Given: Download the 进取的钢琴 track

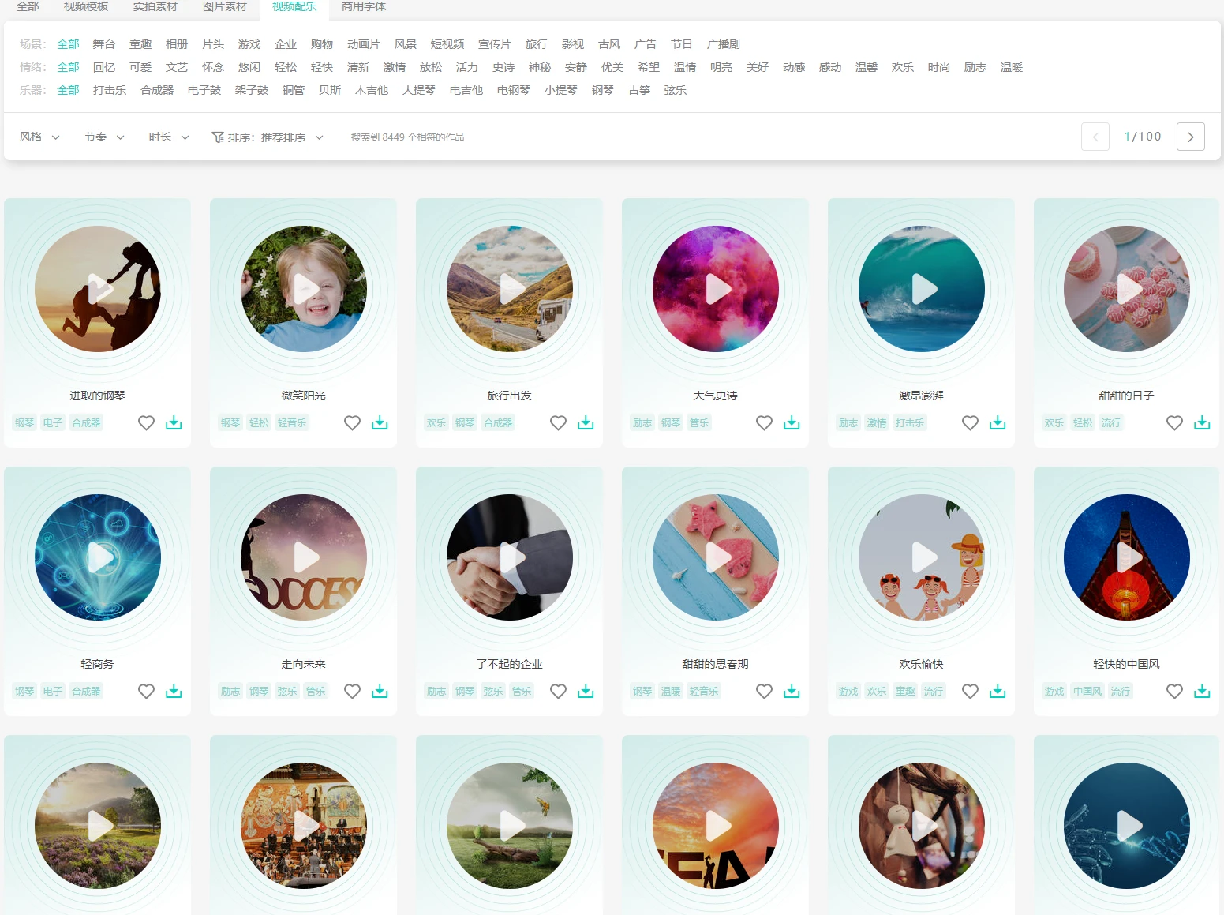Looking at the screenshot, I should (x=174, y=423).
